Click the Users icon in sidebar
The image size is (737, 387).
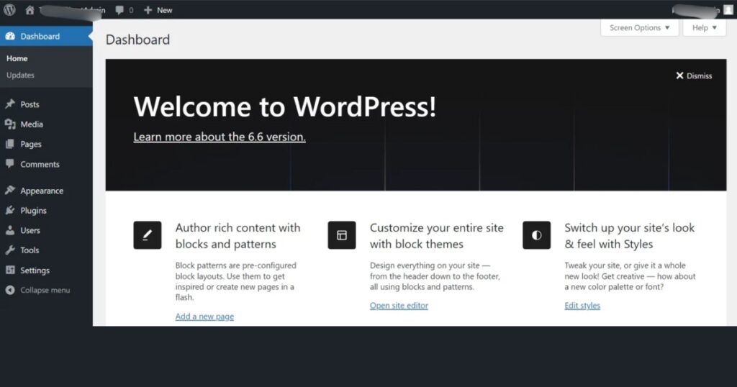(10, 230)
